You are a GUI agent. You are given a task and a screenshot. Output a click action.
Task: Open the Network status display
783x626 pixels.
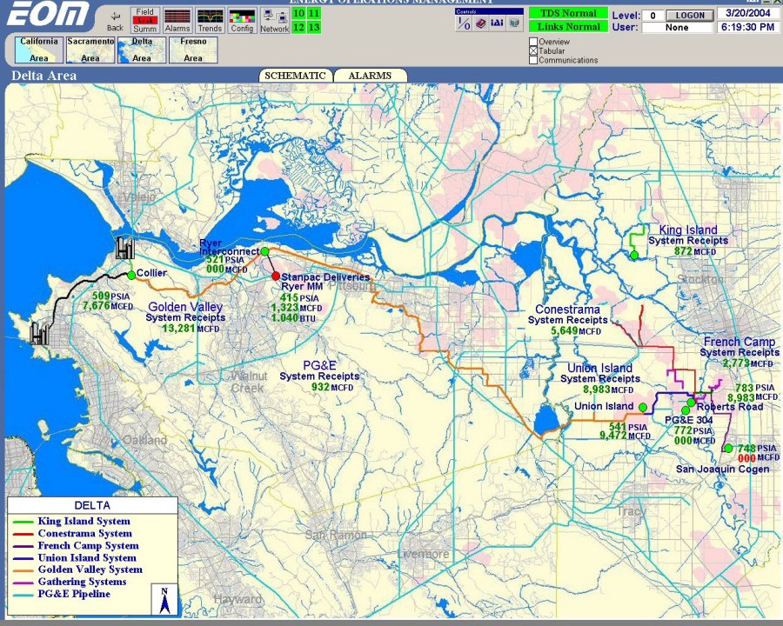[275, 21]
